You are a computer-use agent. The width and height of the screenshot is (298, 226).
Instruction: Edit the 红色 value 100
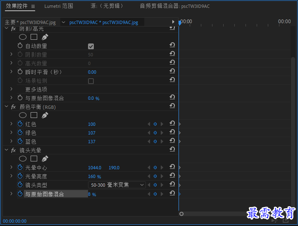coord(92,124)
